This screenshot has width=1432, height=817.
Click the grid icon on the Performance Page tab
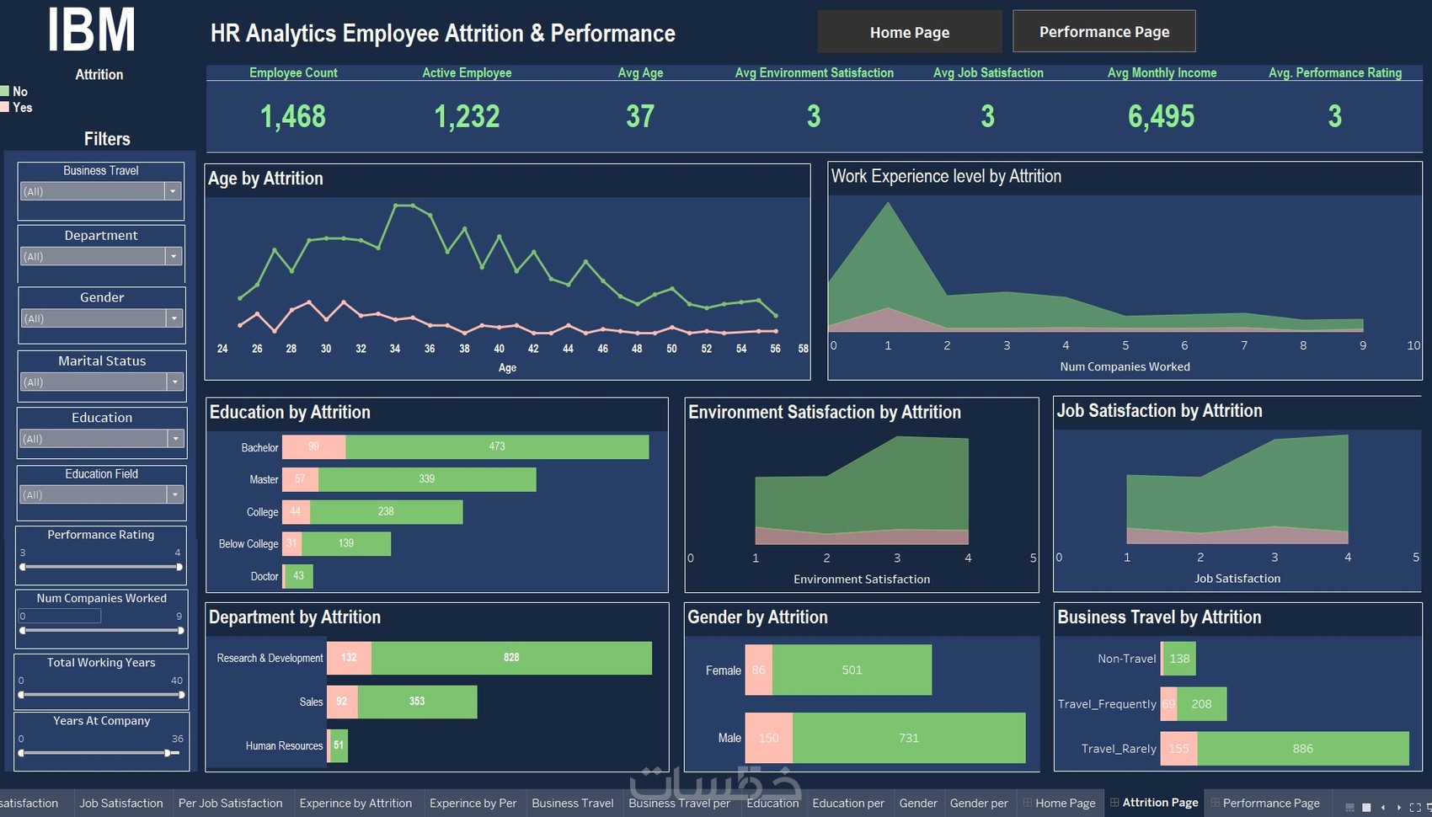click(1216, 803)
